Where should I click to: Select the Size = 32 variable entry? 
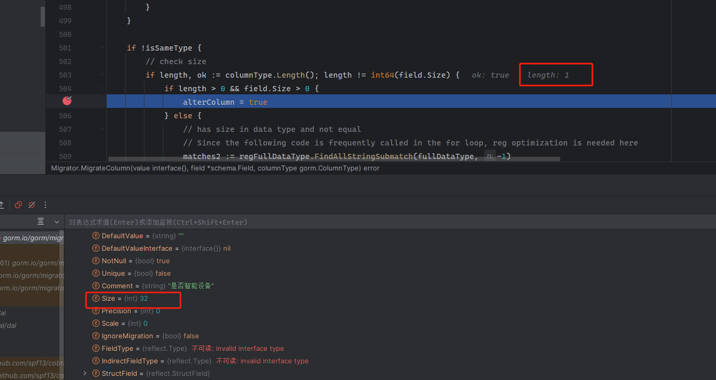coord(133,298)
